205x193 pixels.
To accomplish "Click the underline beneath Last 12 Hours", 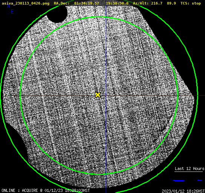I will click(x=188, y=172).
